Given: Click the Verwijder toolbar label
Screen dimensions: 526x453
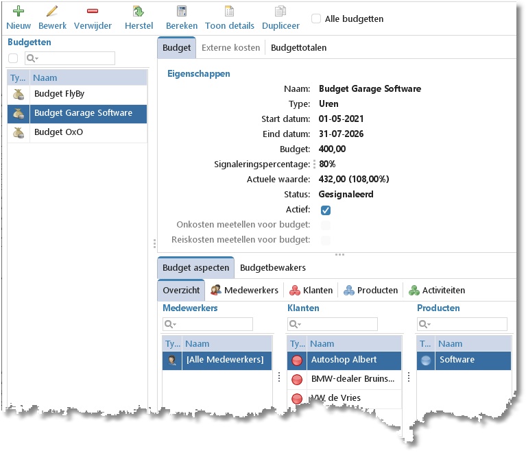Looking at the screenshot, I should (93, 26).
